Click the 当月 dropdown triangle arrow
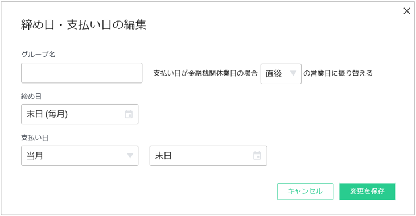416x216 pixels. (130, 156)
